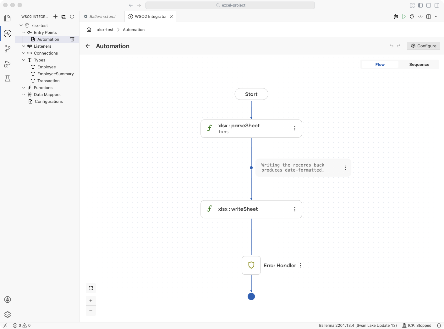Image resolution: width=444 pixels, height=329 pixels.
Task: Collapse the Listeners section
Action: click(24, 46)
